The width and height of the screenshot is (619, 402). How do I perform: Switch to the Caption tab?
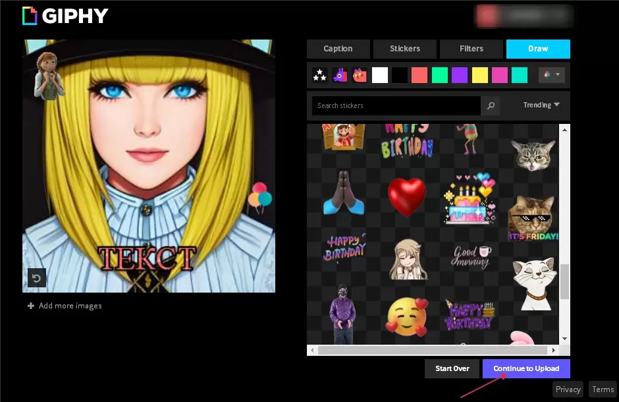pyautogui.click(x=338, y=49)
